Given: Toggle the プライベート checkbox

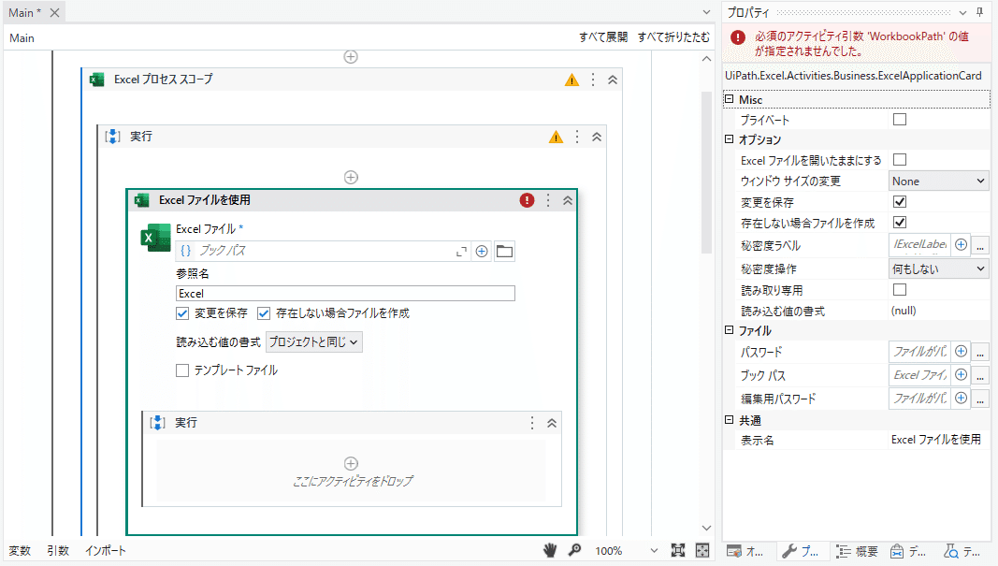Looking at the screenshot, I should 900,120.
